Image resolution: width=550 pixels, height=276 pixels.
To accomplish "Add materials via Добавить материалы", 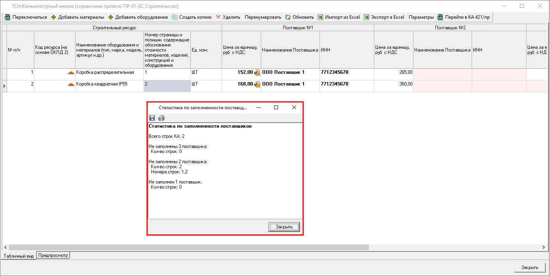I will (x=77, y=17).
